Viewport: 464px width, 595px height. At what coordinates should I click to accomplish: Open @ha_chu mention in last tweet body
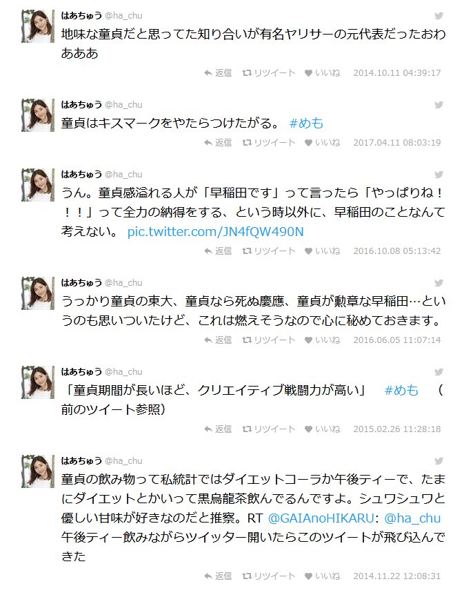(x=412, y=518)
